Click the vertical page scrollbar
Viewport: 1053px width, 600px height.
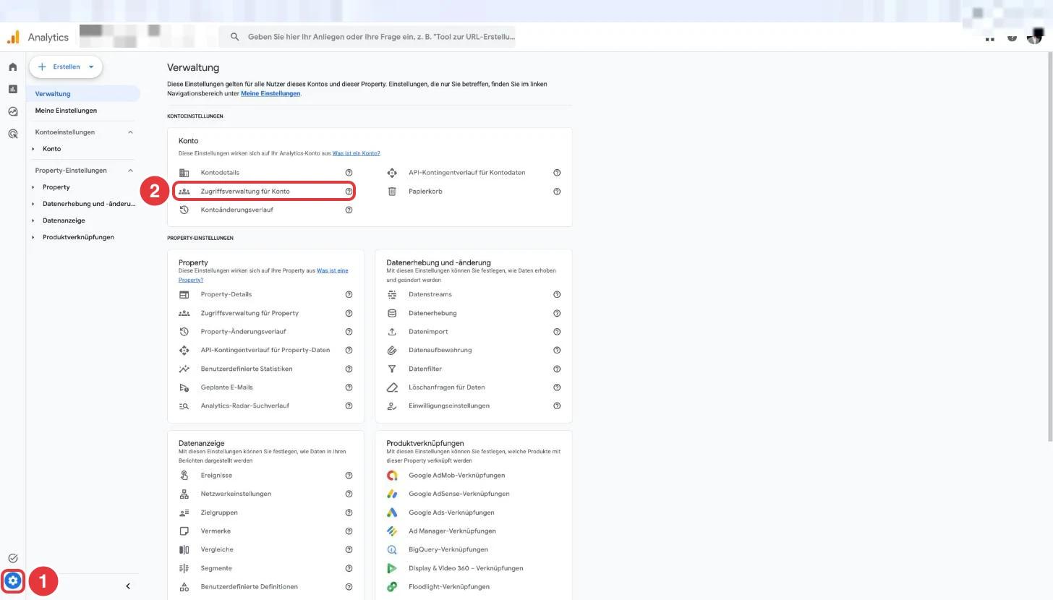point(1049,246)
